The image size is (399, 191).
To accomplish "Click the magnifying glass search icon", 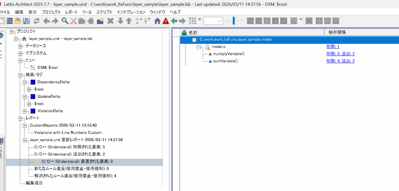I will tap(65, 21).
